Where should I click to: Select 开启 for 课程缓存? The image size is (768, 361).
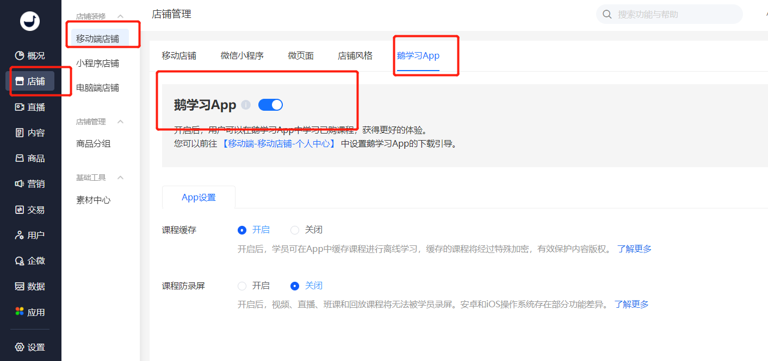click(x=242, y=230)
